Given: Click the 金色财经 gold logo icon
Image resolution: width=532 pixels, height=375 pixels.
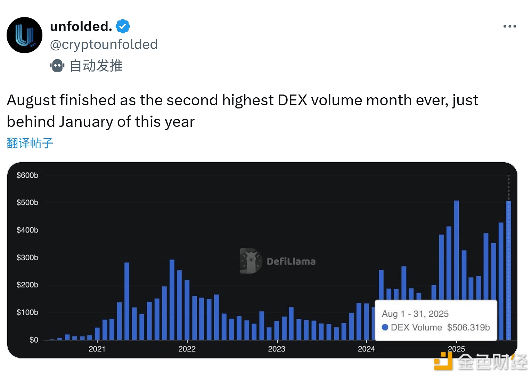Looking at the screenshot, I should click(x=443, y=361).
